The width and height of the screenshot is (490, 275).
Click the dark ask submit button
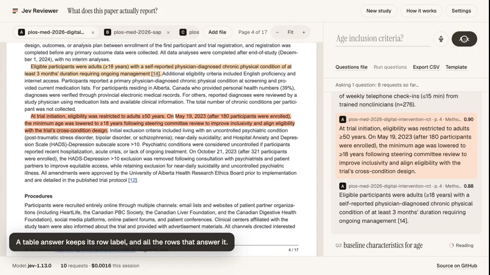click(464, 39)
